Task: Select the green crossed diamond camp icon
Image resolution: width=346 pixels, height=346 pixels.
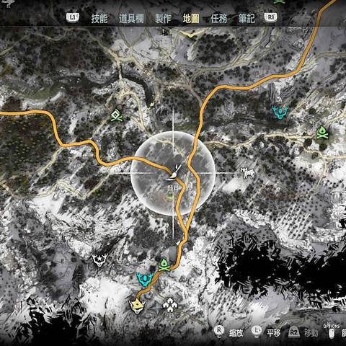Action: point(117,115)
